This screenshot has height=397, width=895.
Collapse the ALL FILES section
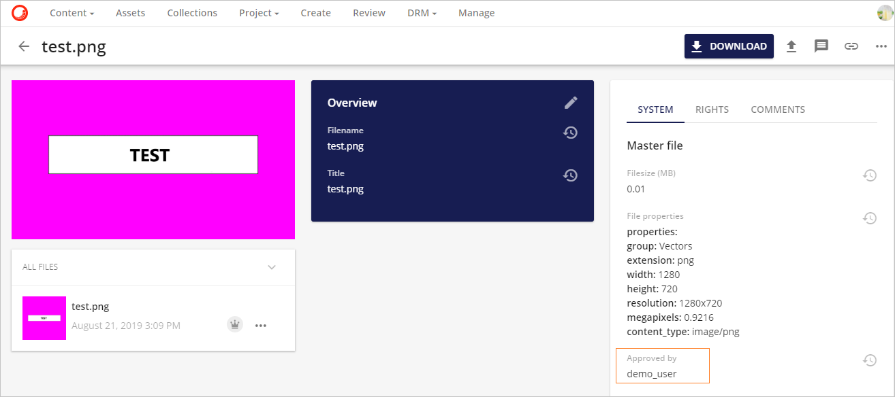point(272,267)
